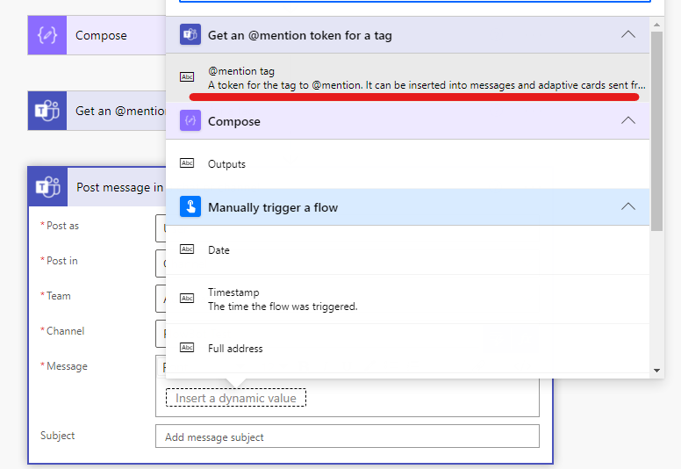This screenshot has width=681, height=469.
Task: Click the Teams icon of Get an @mention action
Action: pos(47,111)
